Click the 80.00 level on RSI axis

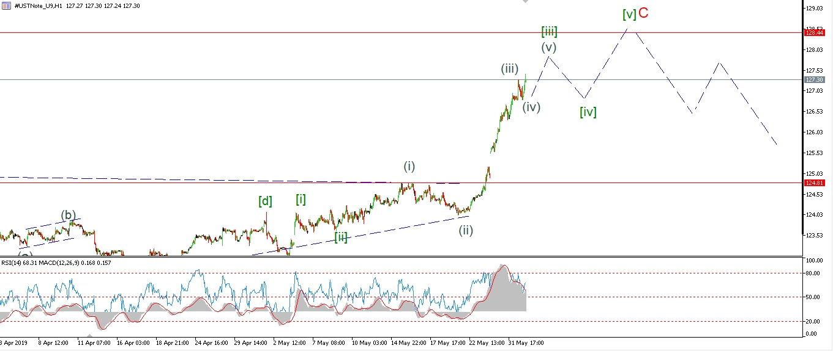coord(813,273)
